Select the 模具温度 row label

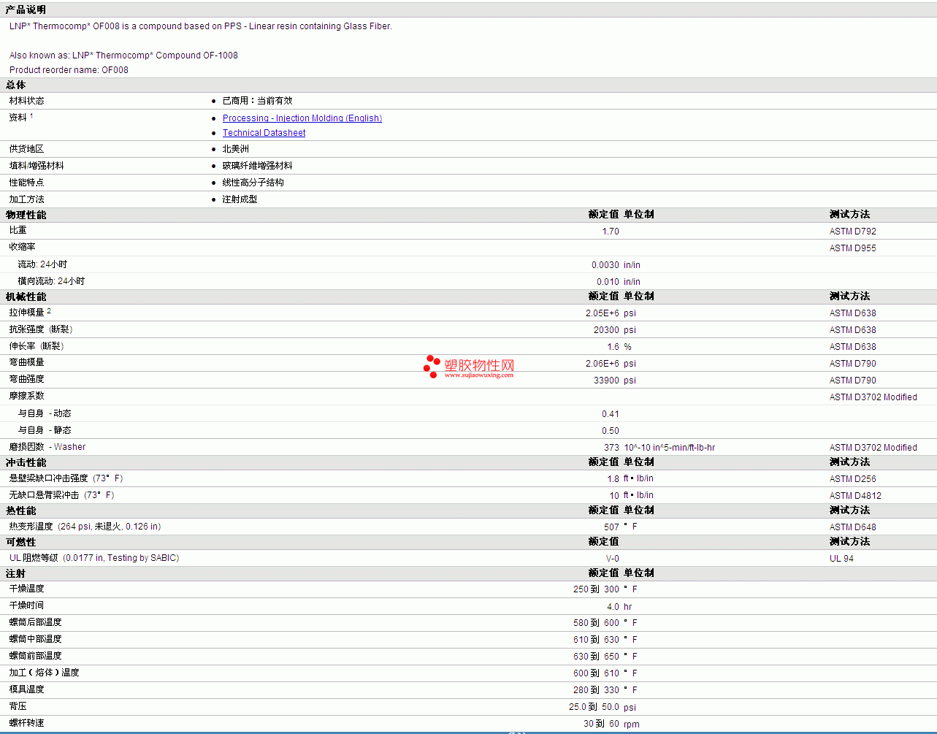click(x=26, y=689)
